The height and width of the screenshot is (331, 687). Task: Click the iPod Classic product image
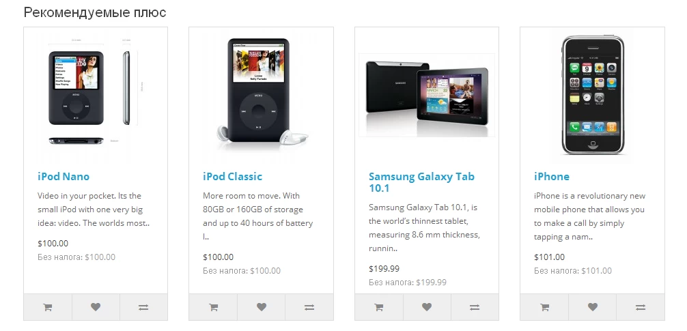point(261,96)
